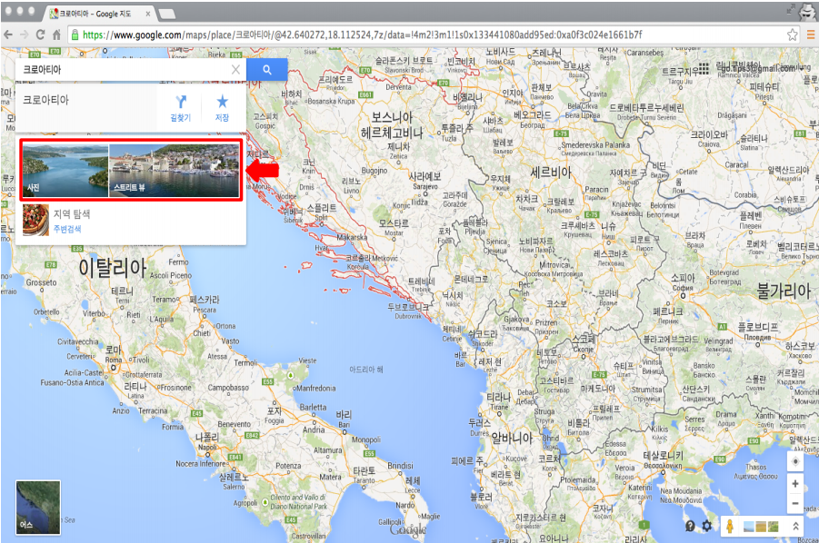Open the map settings gear
819x543 pixels.
click(706, 526)
